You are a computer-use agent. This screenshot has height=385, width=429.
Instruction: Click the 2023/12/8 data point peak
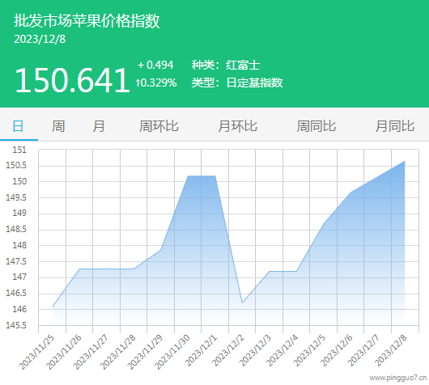point(405,161)
